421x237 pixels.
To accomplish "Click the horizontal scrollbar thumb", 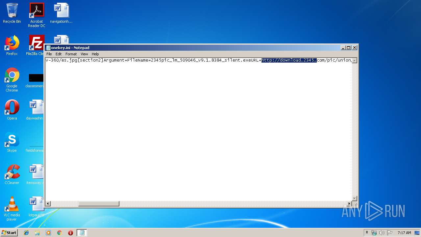I will point(99,204).
